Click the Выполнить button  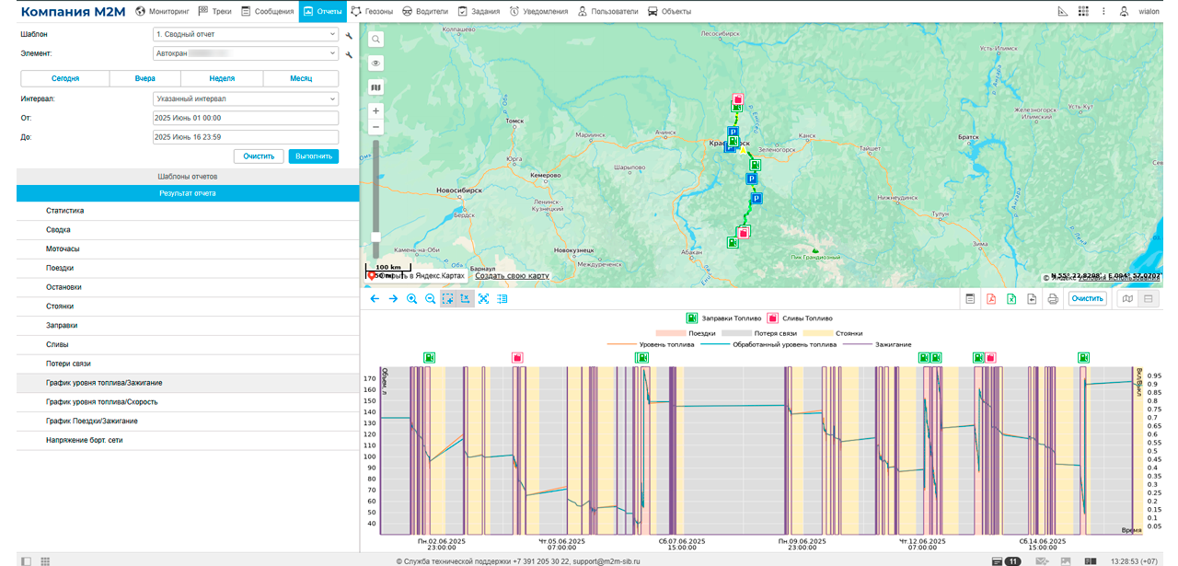pyautogui.click(x=314, y=156)
